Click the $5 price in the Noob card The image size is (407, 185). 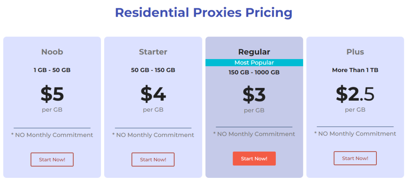click(52, 94)
